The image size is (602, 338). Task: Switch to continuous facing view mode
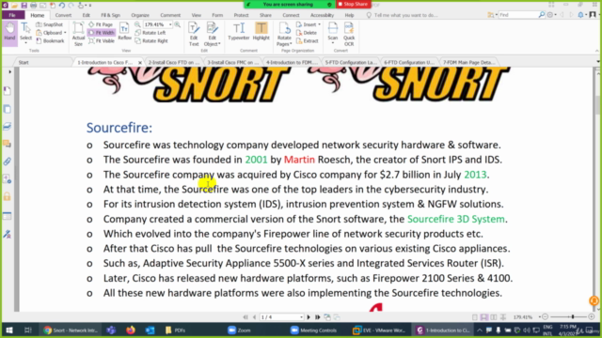click(x=502, y=317)
